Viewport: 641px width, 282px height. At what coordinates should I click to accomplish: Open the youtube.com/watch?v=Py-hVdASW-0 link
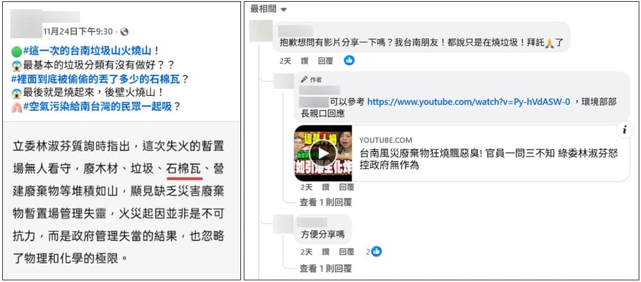tap(468, 102)
